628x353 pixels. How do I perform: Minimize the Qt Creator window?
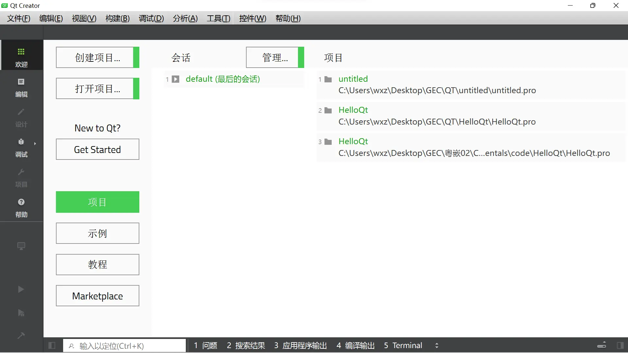(570, 6)
